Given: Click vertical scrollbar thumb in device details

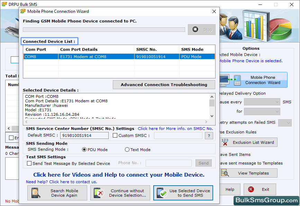Looking at the screenshot, I should click(212, 103).
